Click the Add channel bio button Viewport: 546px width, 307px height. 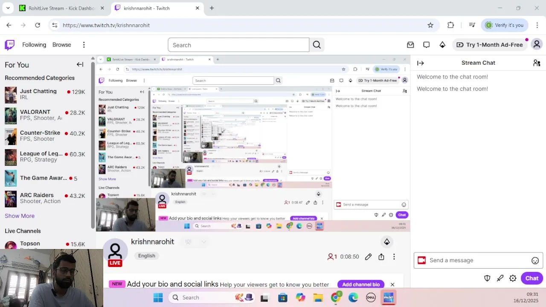361,284
